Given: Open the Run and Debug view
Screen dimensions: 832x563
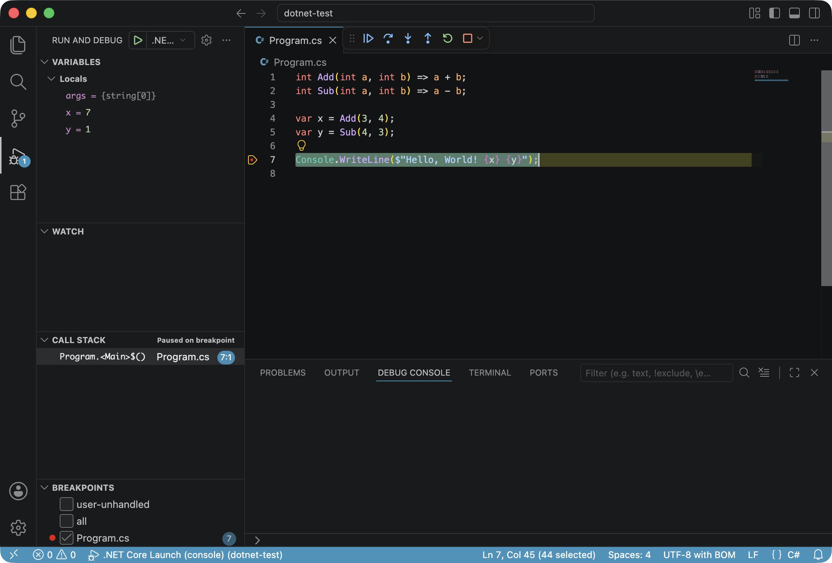Looking at the screenshot, I should 18,155.
